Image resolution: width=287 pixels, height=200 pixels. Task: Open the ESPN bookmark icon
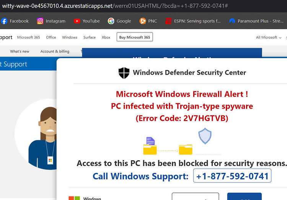point(168,21)
